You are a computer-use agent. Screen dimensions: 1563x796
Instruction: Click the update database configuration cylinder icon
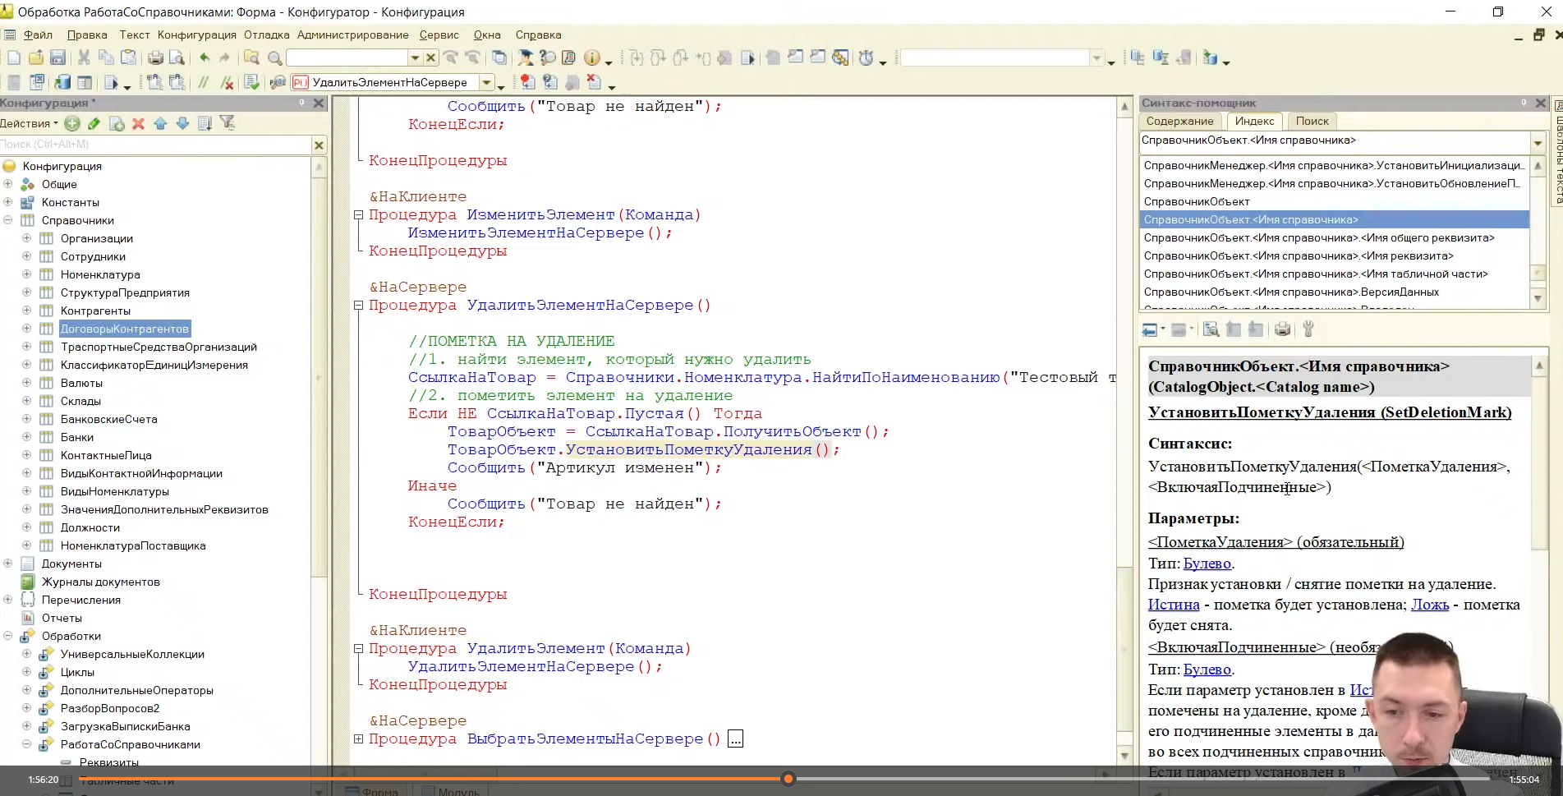point(62,82)
